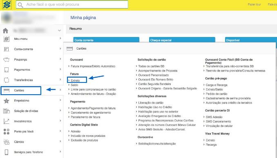277x158 pixels.
Task: Open Saldo under Fatura
Action: click(74, 85)
